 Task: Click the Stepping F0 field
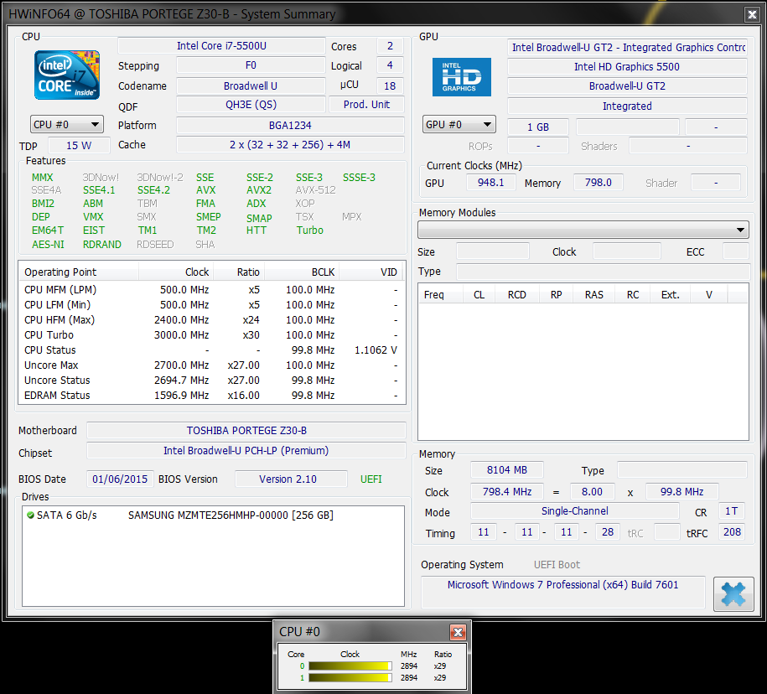point(251,65)
